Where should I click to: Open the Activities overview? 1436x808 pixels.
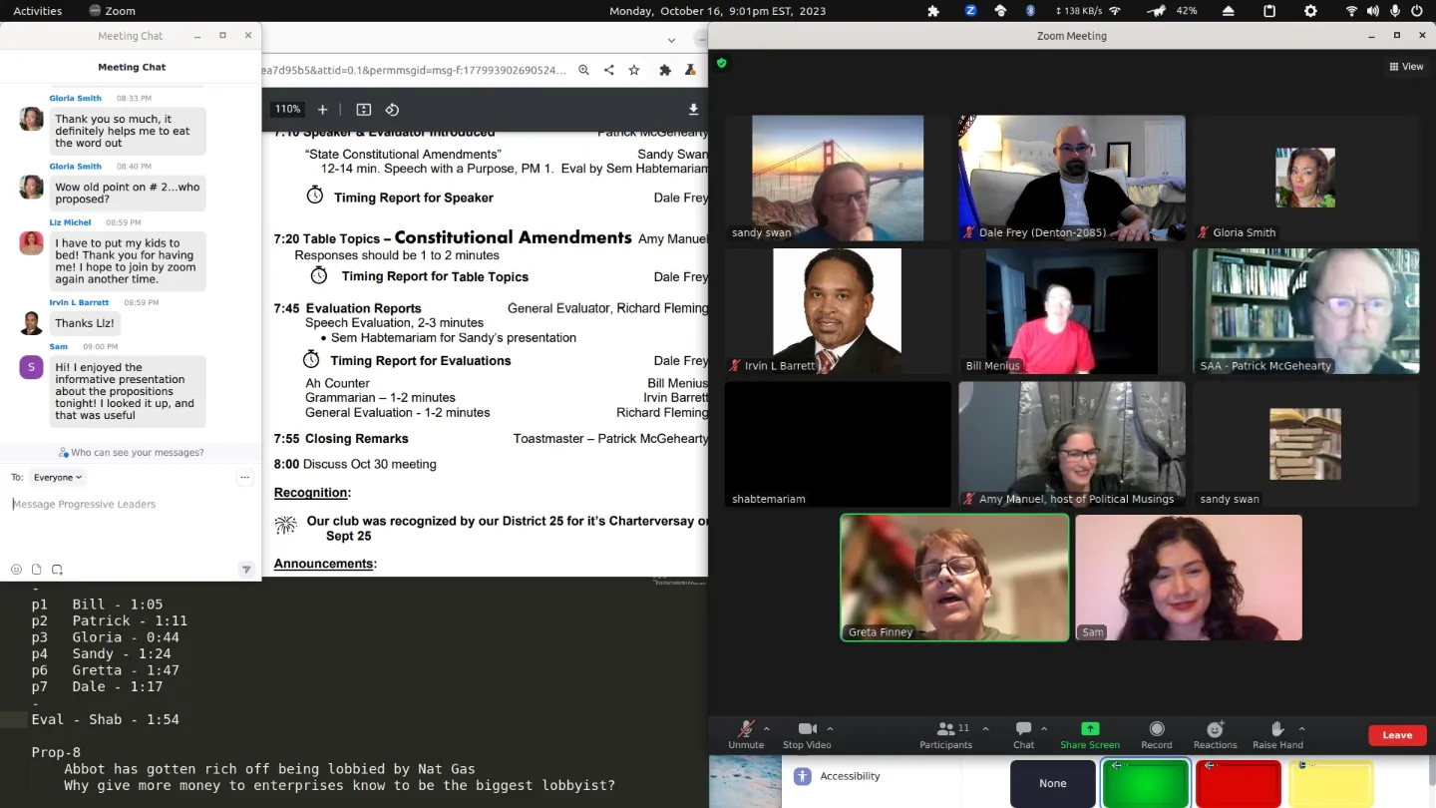(x=38, y=11)
